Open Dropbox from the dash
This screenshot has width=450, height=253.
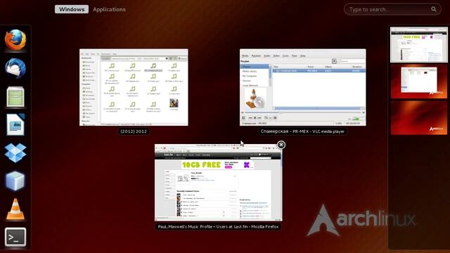pyautogui.click(x=15, y=153)
